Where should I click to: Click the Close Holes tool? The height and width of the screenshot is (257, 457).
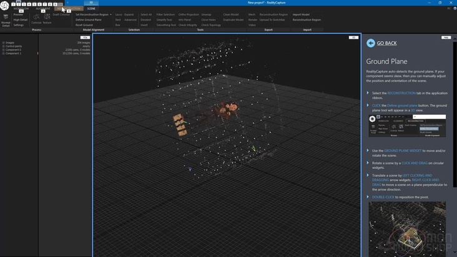(x=209, y=20)
